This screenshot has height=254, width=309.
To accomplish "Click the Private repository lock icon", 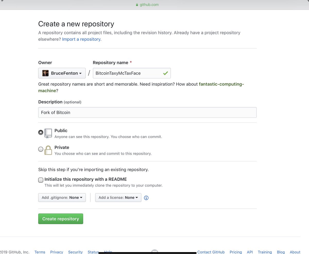I will point(48,150).
